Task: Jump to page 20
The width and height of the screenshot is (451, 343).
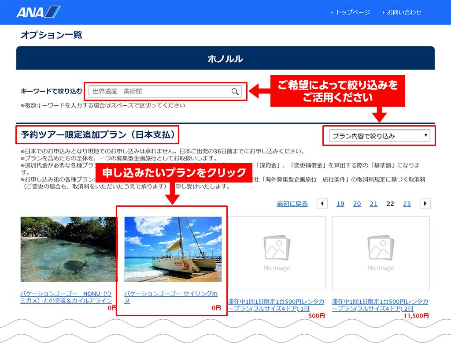Action: coord(357,204)
